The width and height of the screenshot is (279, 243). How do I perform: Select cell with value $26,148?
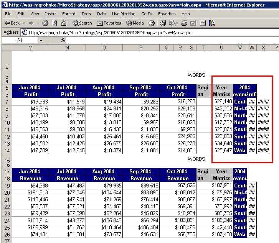coord(222,102)
